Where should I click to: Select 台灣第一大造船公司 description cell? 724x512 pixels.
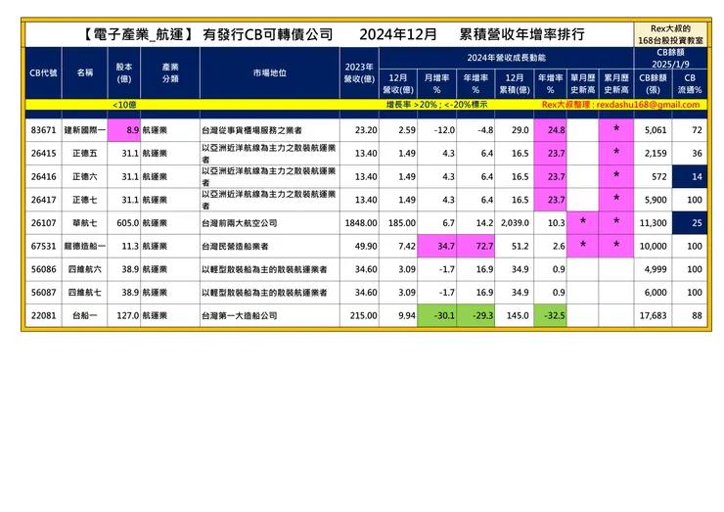(x=270, y=315)
